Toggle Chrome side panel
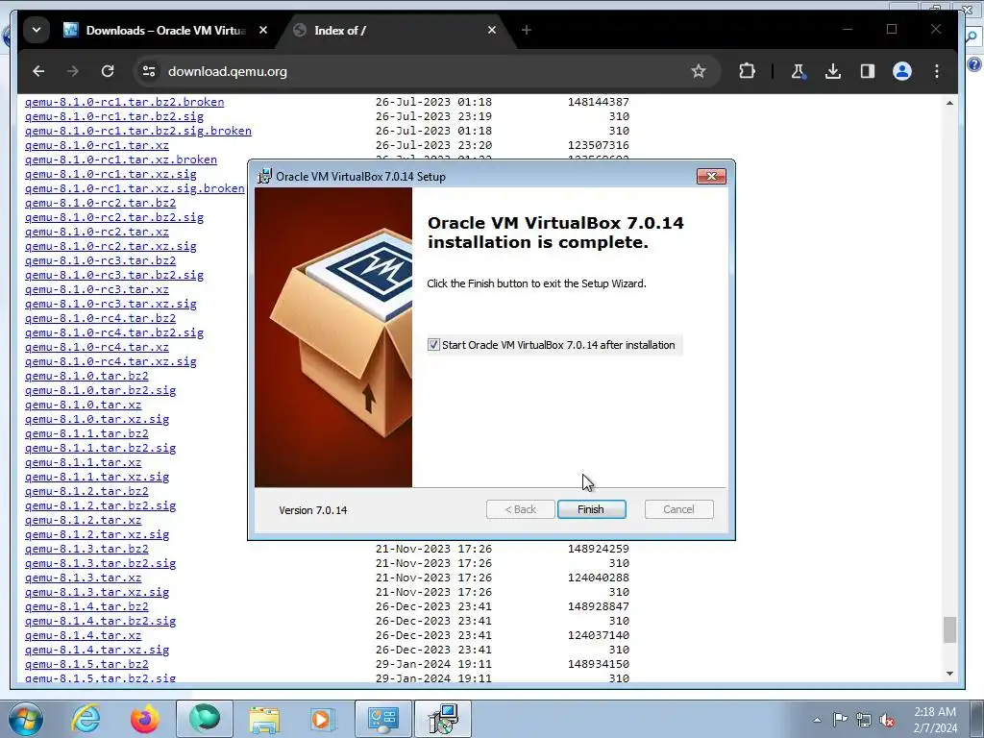The height and width of the screenshot is (738, 984). pyautogui.click(x=868, y=71)
